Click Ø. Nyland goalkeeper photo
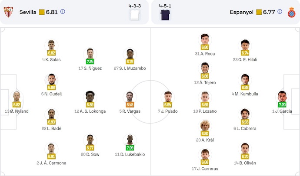The image size is (300, 176). point(17,97)
